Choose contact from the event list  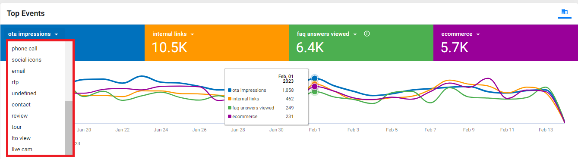pos(36,105)
